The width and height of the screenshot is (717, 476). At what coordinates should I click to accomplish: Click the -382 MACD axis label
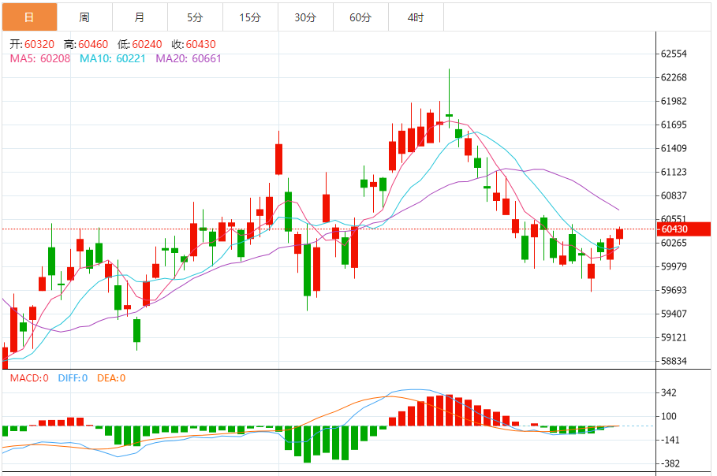coord(670,463)
